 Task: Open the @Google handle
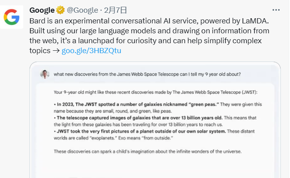click(82, 10)
